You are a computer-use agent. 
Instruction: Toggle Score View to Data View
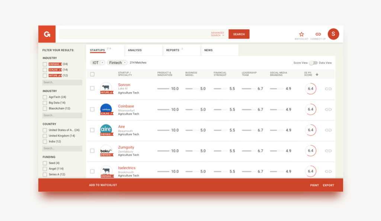tap(313, 63)
